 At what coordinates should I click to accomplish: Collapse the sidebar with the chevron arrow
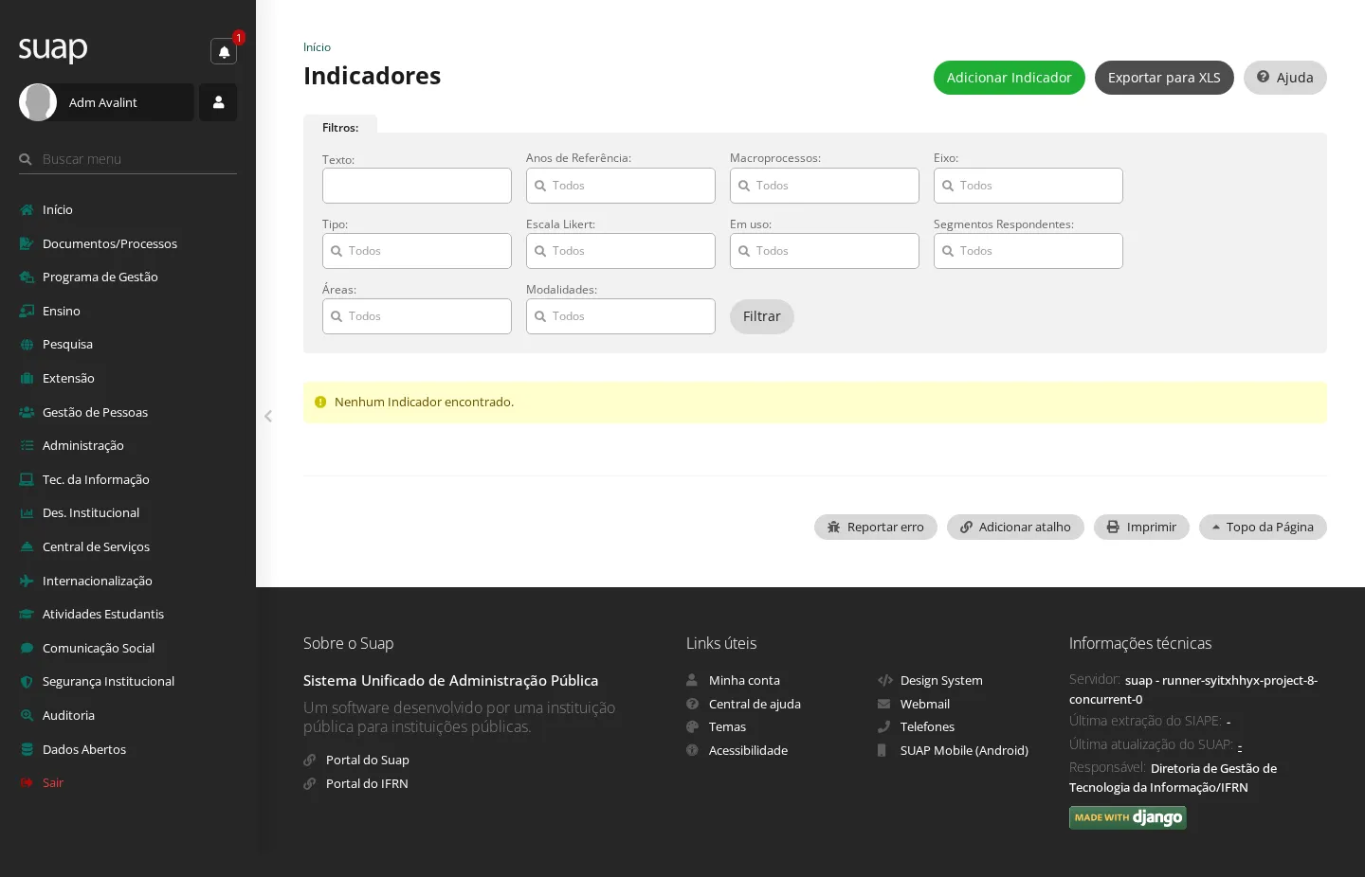pyautogui.click(x=268, y=416)
